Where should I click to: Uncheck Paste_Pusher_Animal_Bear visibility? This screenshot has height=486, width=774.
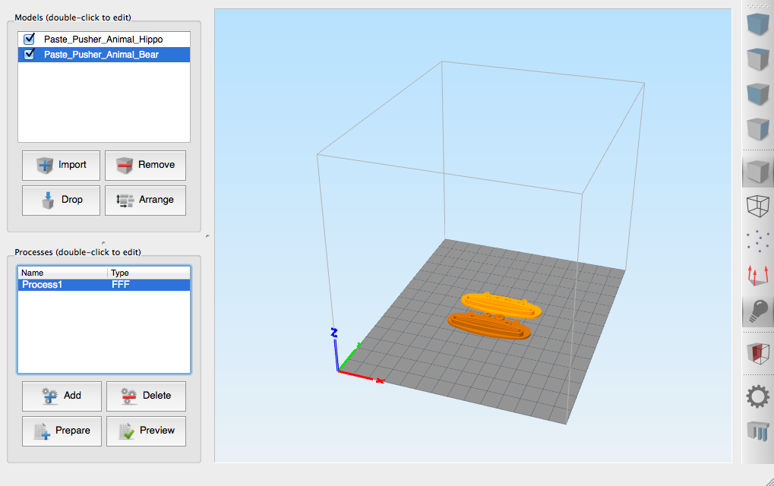(28, 55)
